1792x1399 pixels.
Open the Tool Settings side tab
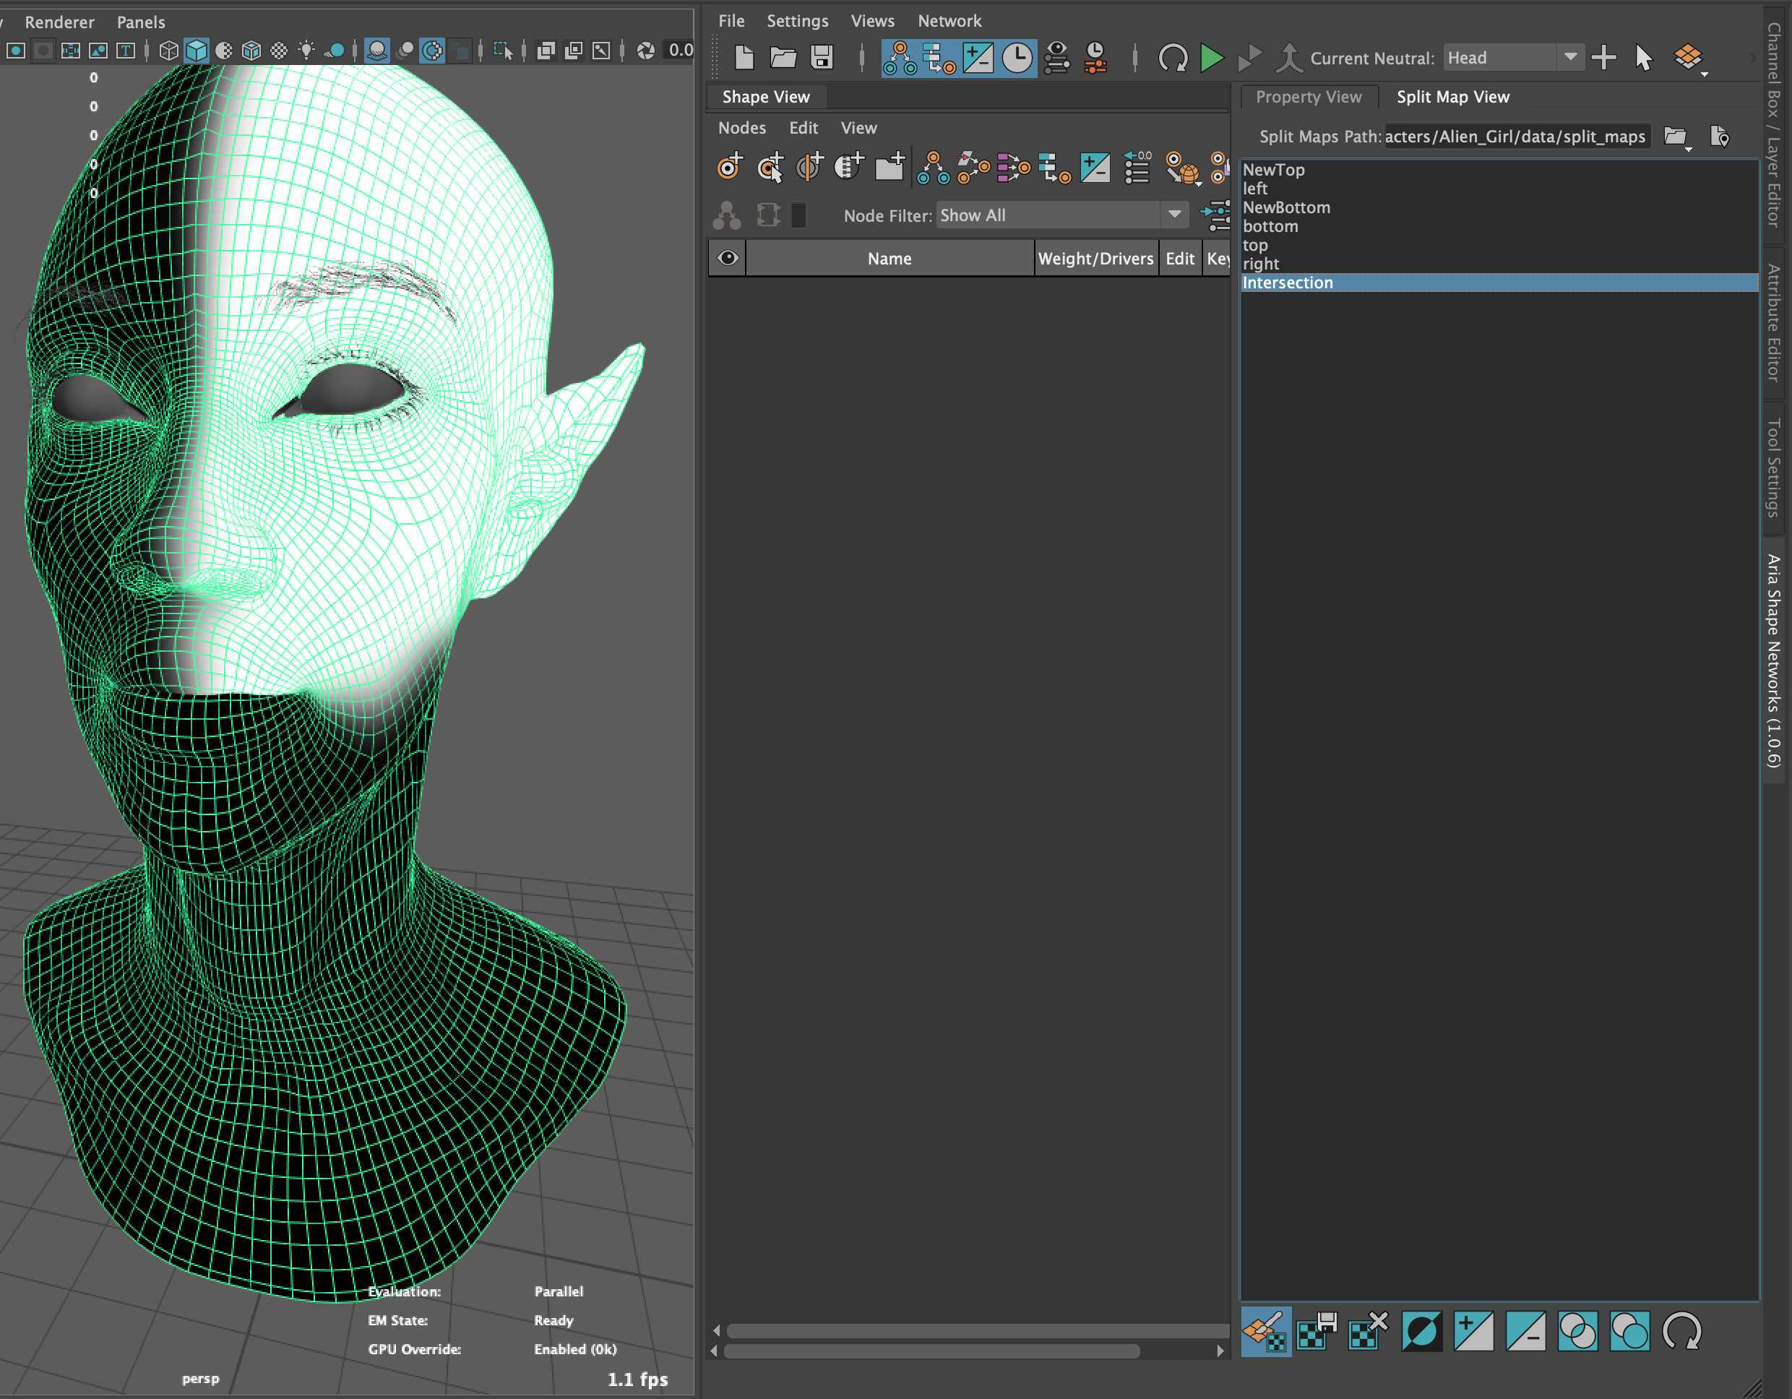[x=1774, y=468]
